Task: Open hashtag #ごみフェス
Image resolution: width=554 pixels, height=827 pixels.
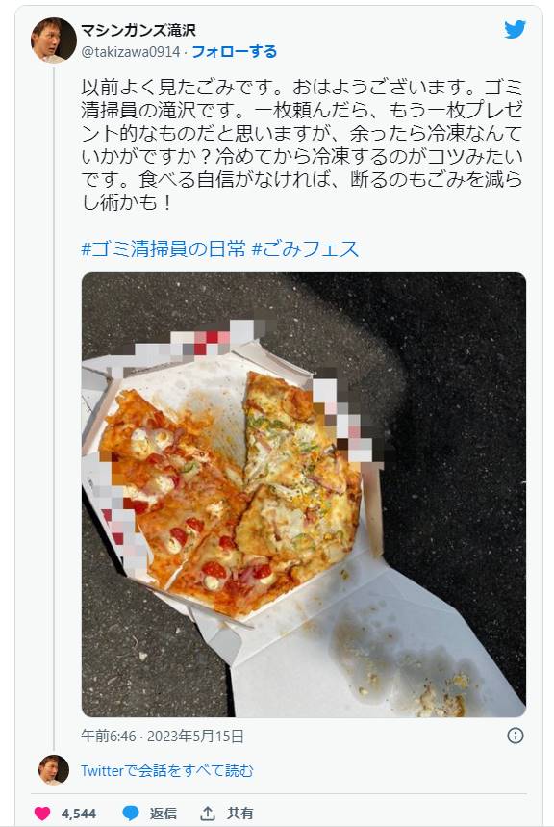Action: [306, 248]
